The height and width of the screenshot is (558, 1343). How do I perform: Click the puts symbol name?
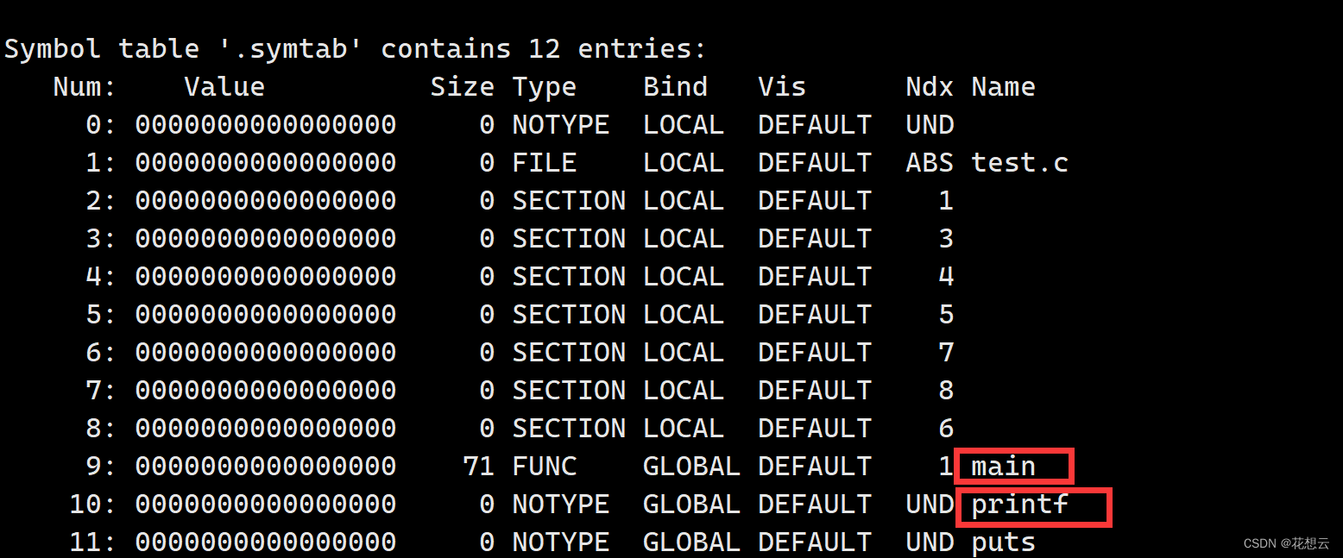pos(1003,542)
